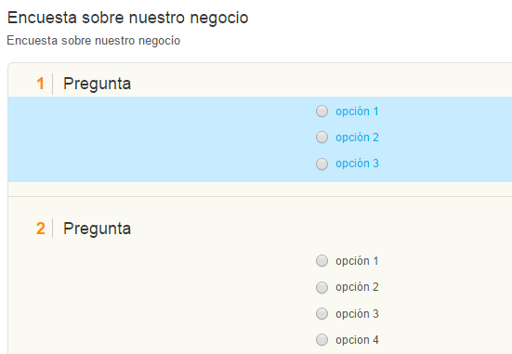
Task: Select opcion 4 radio in question 2
Action: click(322, 340)
